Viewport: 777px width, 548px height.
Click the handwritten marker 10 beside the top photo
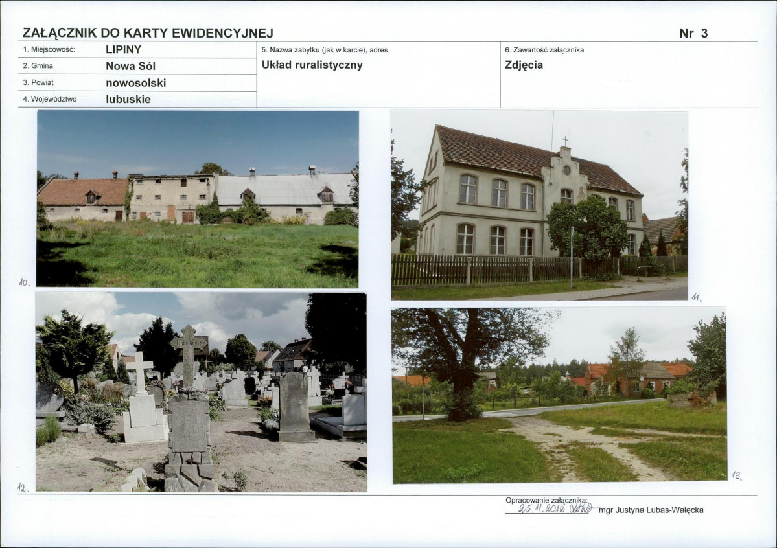pyautogui.click(x=23, y=282)
